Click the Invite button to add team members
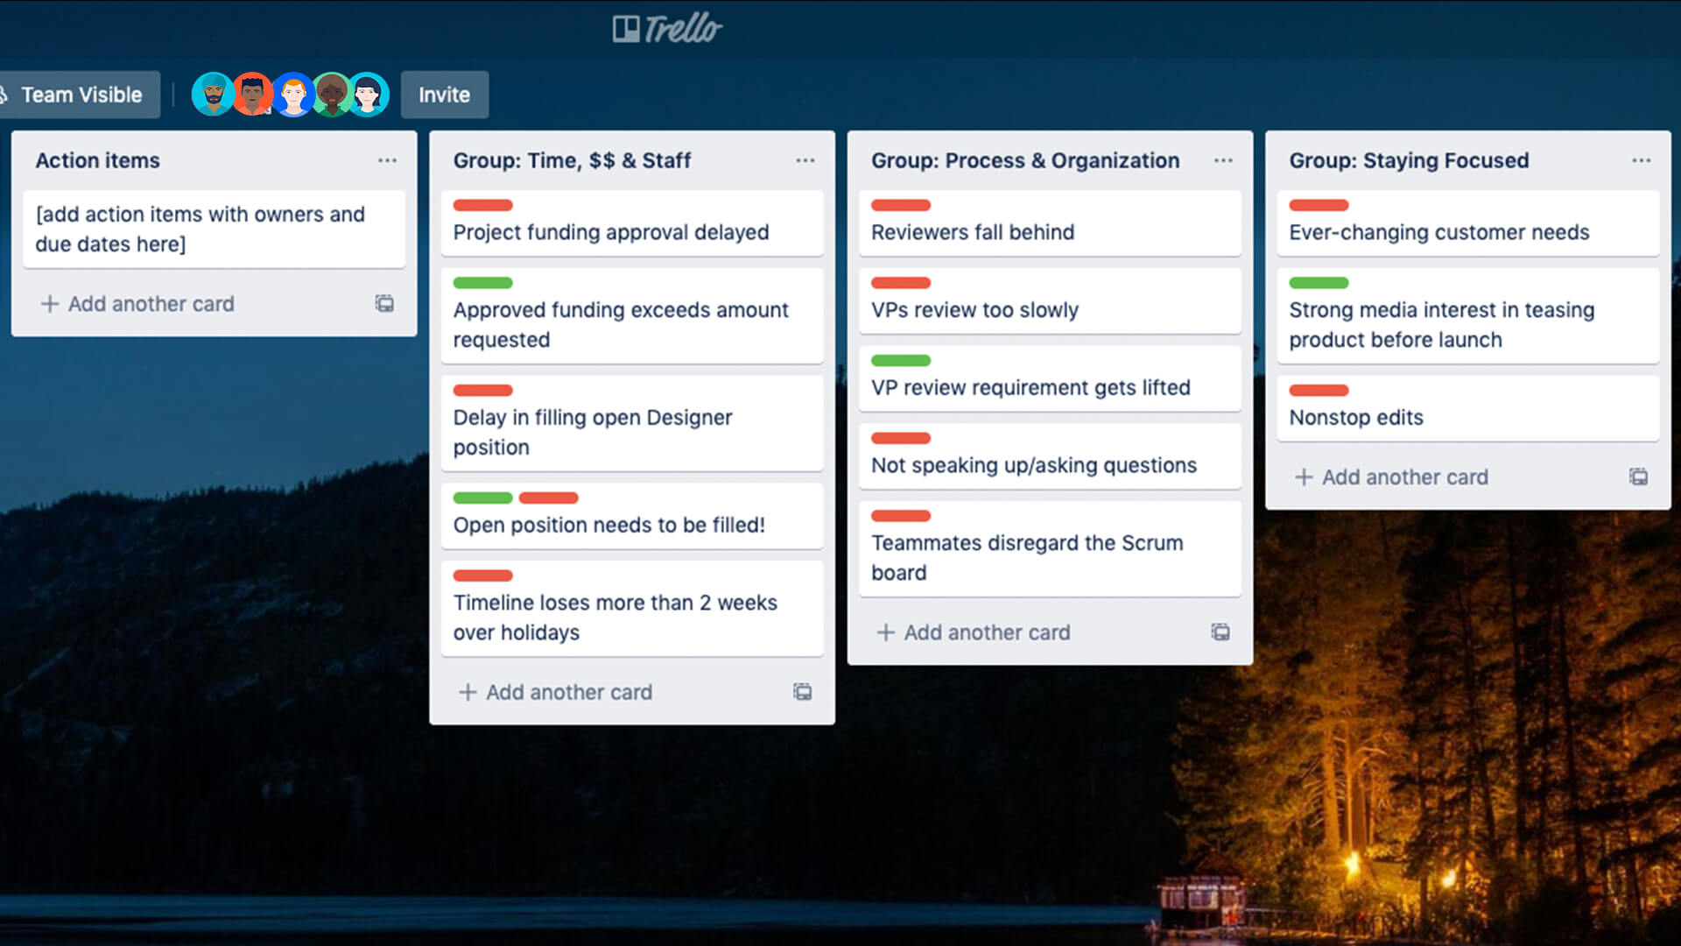1681x946 pixels. click(x=443, y=95)
